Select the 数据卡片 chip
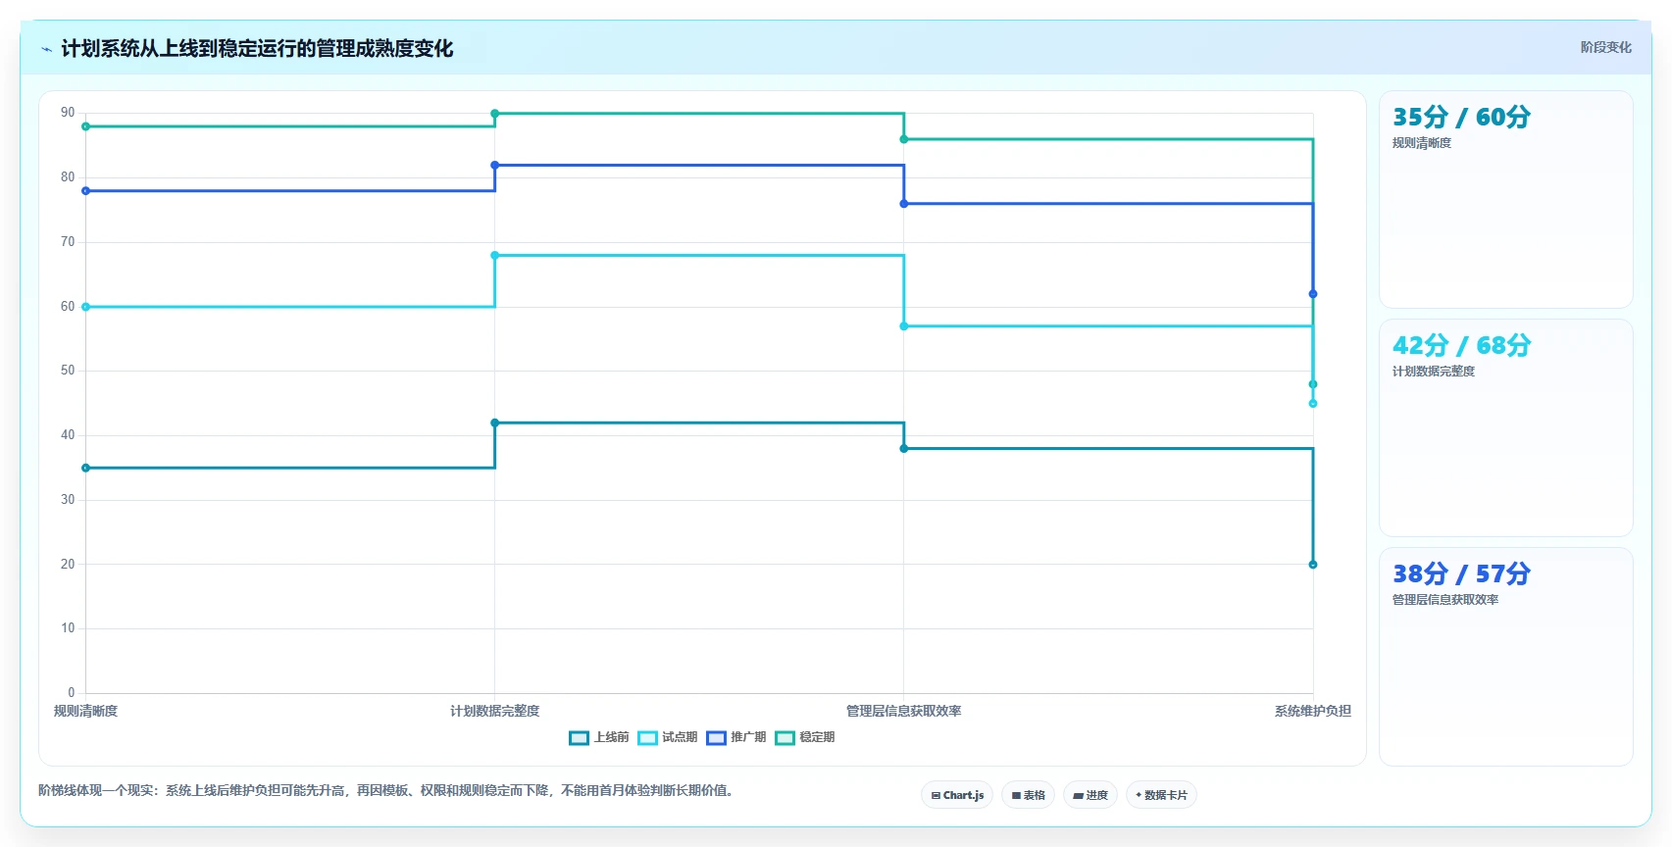This screenshot has width=1672, height=847. (x=1161, y=795)
